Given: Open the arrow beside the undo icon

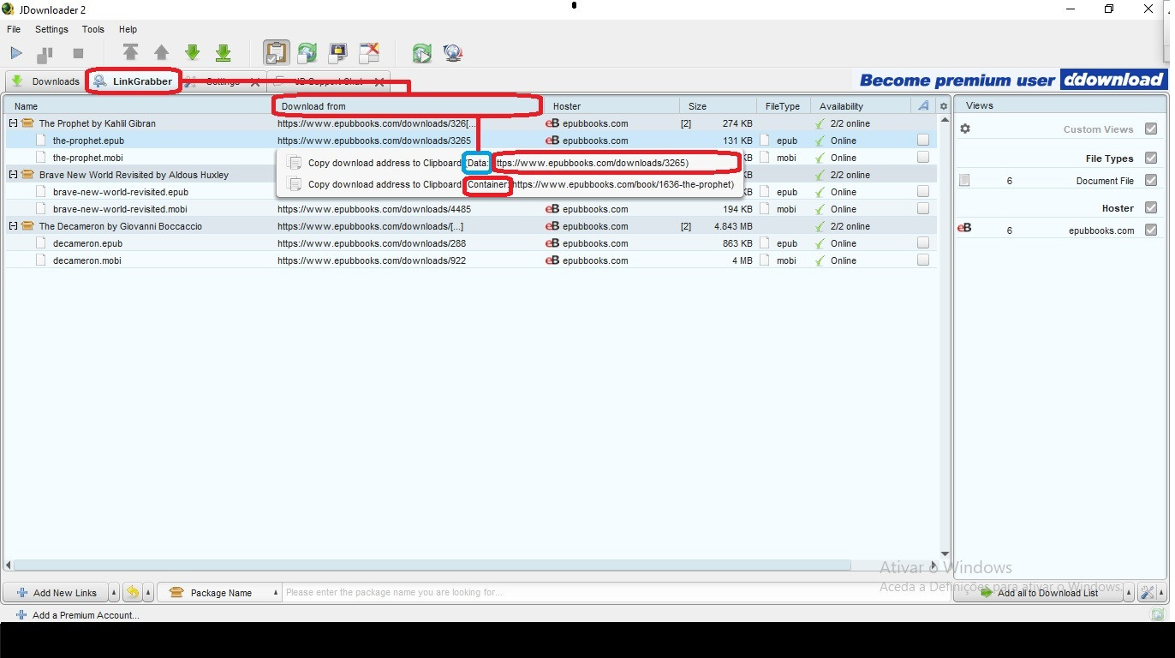Looking at the screenshot, I should click(148, 593).
